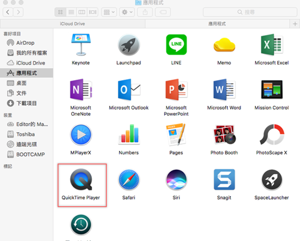The width and height of the screenshot is (300, 241).
Task: Select 應用程式 in the sidebar
Action: pyautogui.click(x=27, y=73)
